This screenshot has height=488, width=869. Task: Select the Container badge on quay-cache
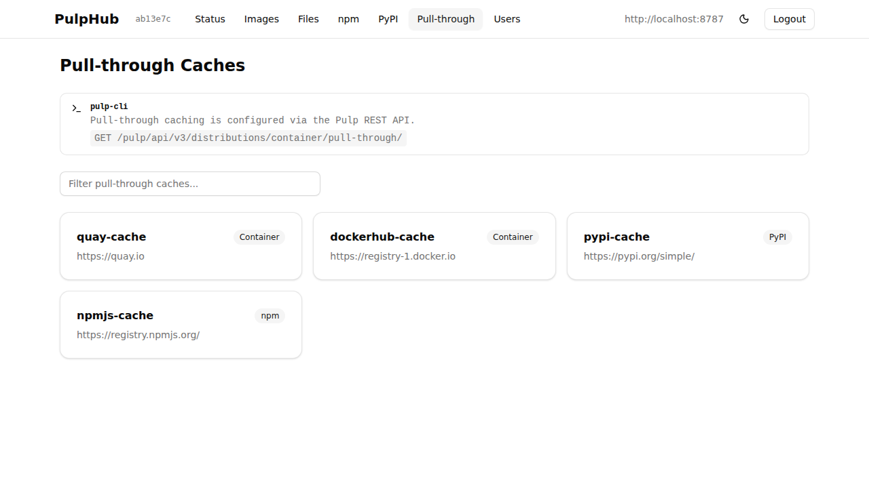tap(259, 237)
